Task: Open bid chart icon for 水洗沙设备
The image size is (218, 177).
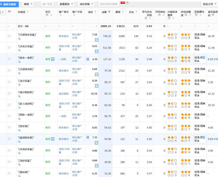Action: (x=97, y=51)
